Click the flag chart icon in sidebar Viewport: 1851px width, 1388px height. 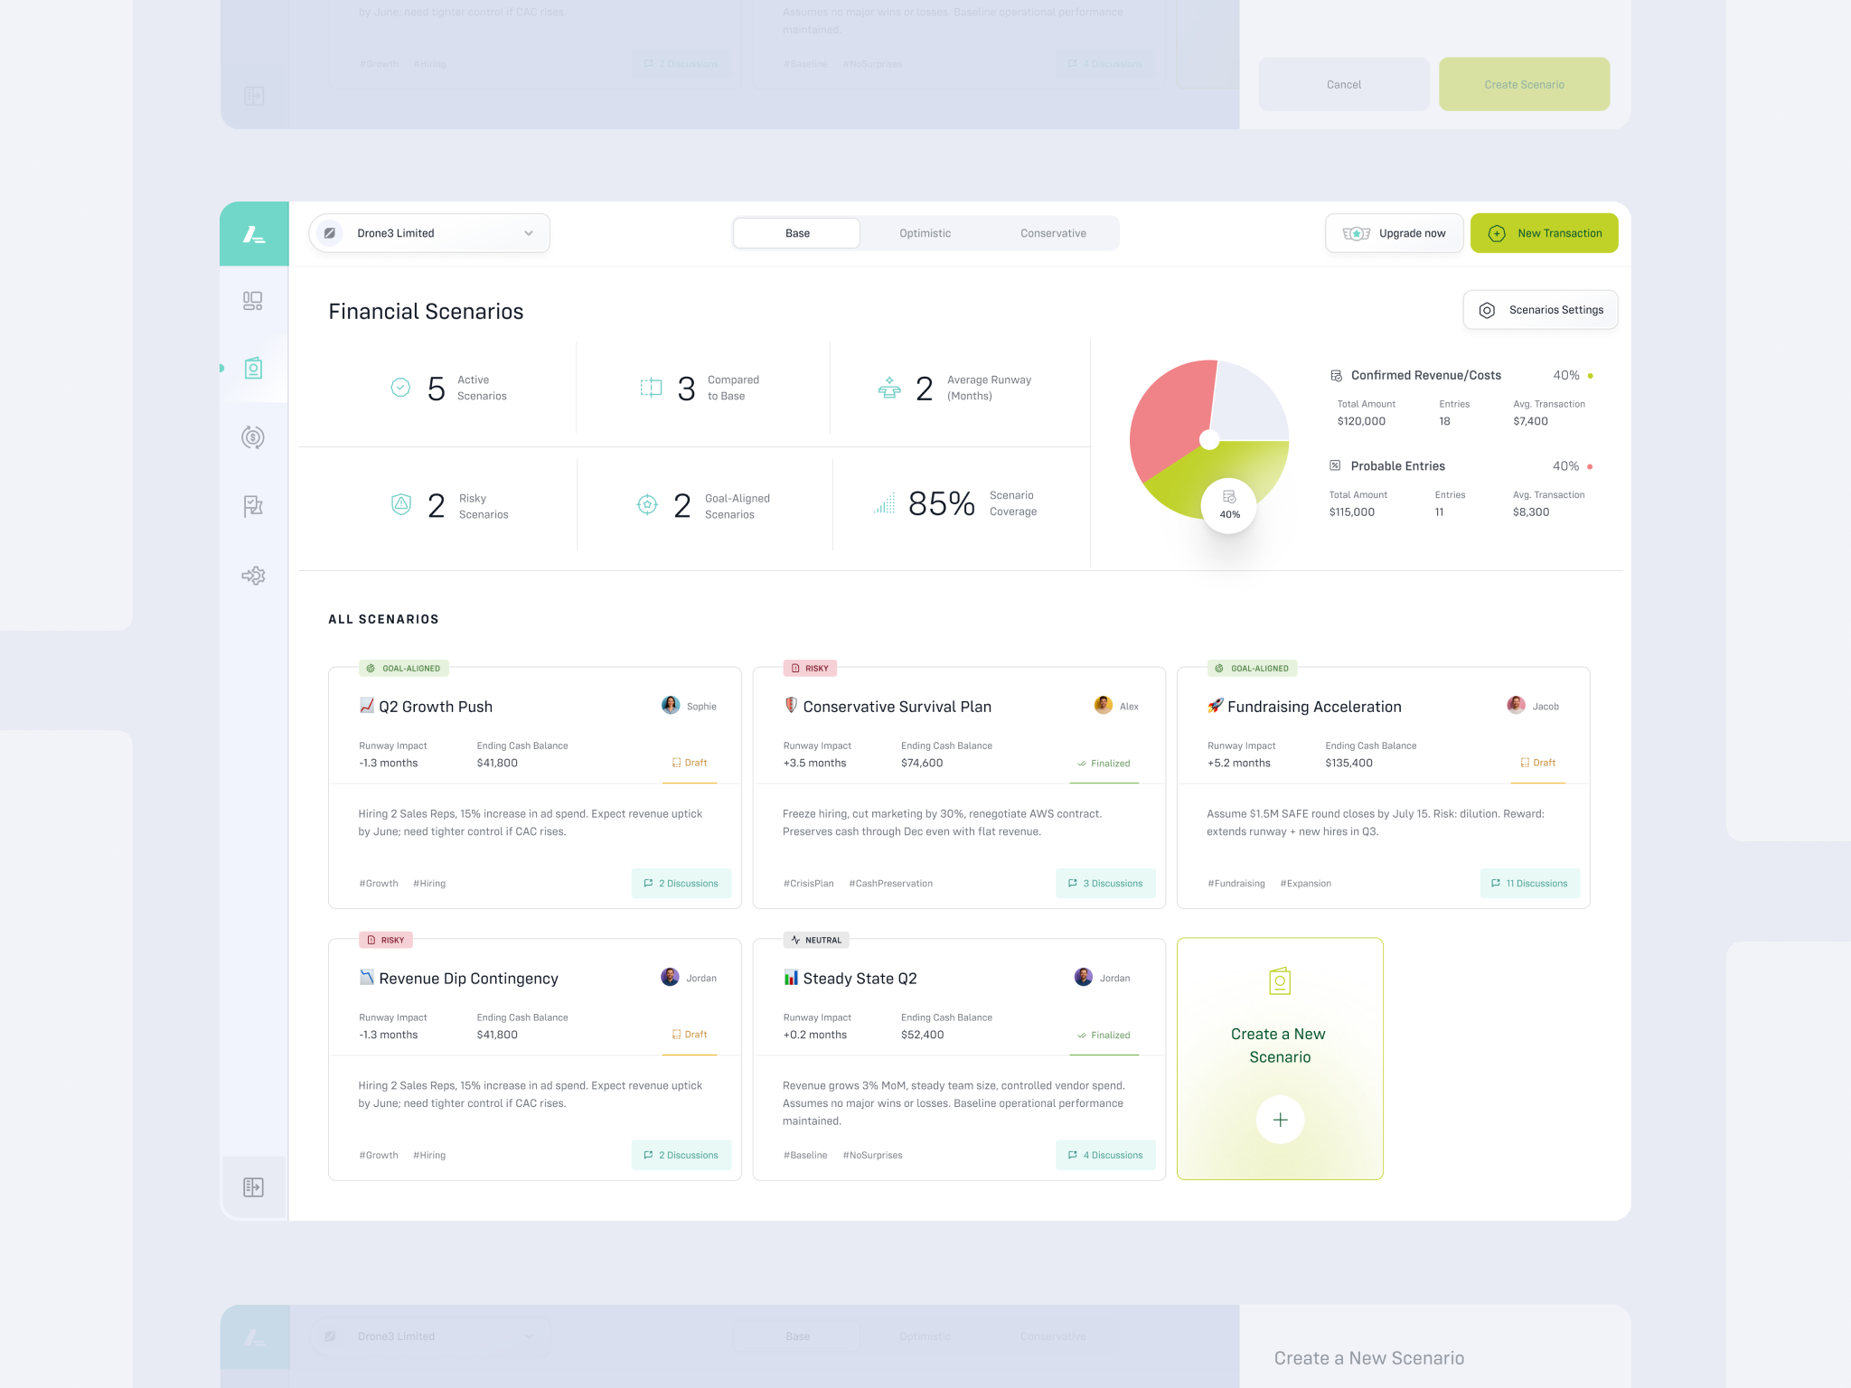(253, 506)
